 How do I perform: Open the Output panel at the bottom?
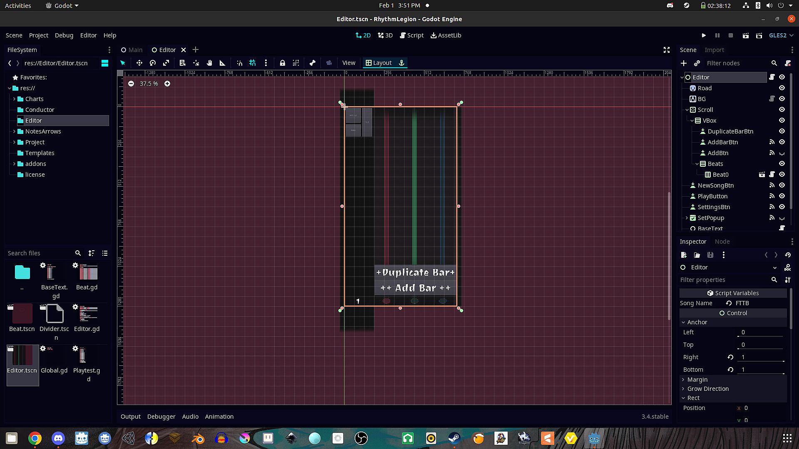tap(130, 417)
